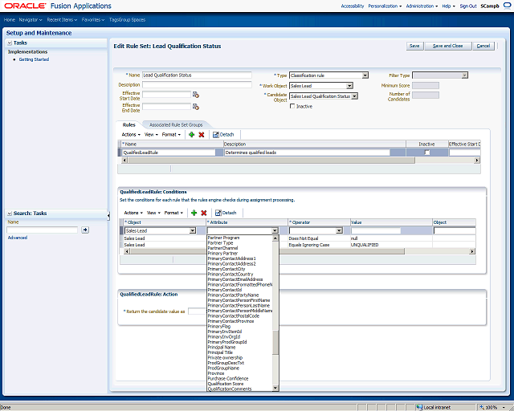
Task: Open the Accessibility link
Action: 353,6
